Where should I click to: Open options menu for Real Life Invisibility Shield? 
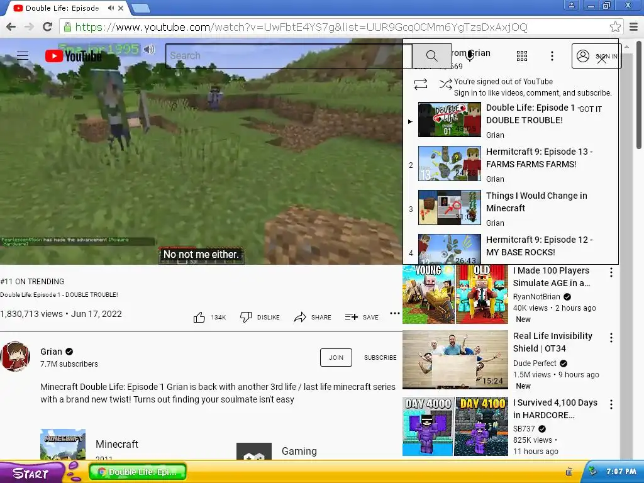point(611,338)
